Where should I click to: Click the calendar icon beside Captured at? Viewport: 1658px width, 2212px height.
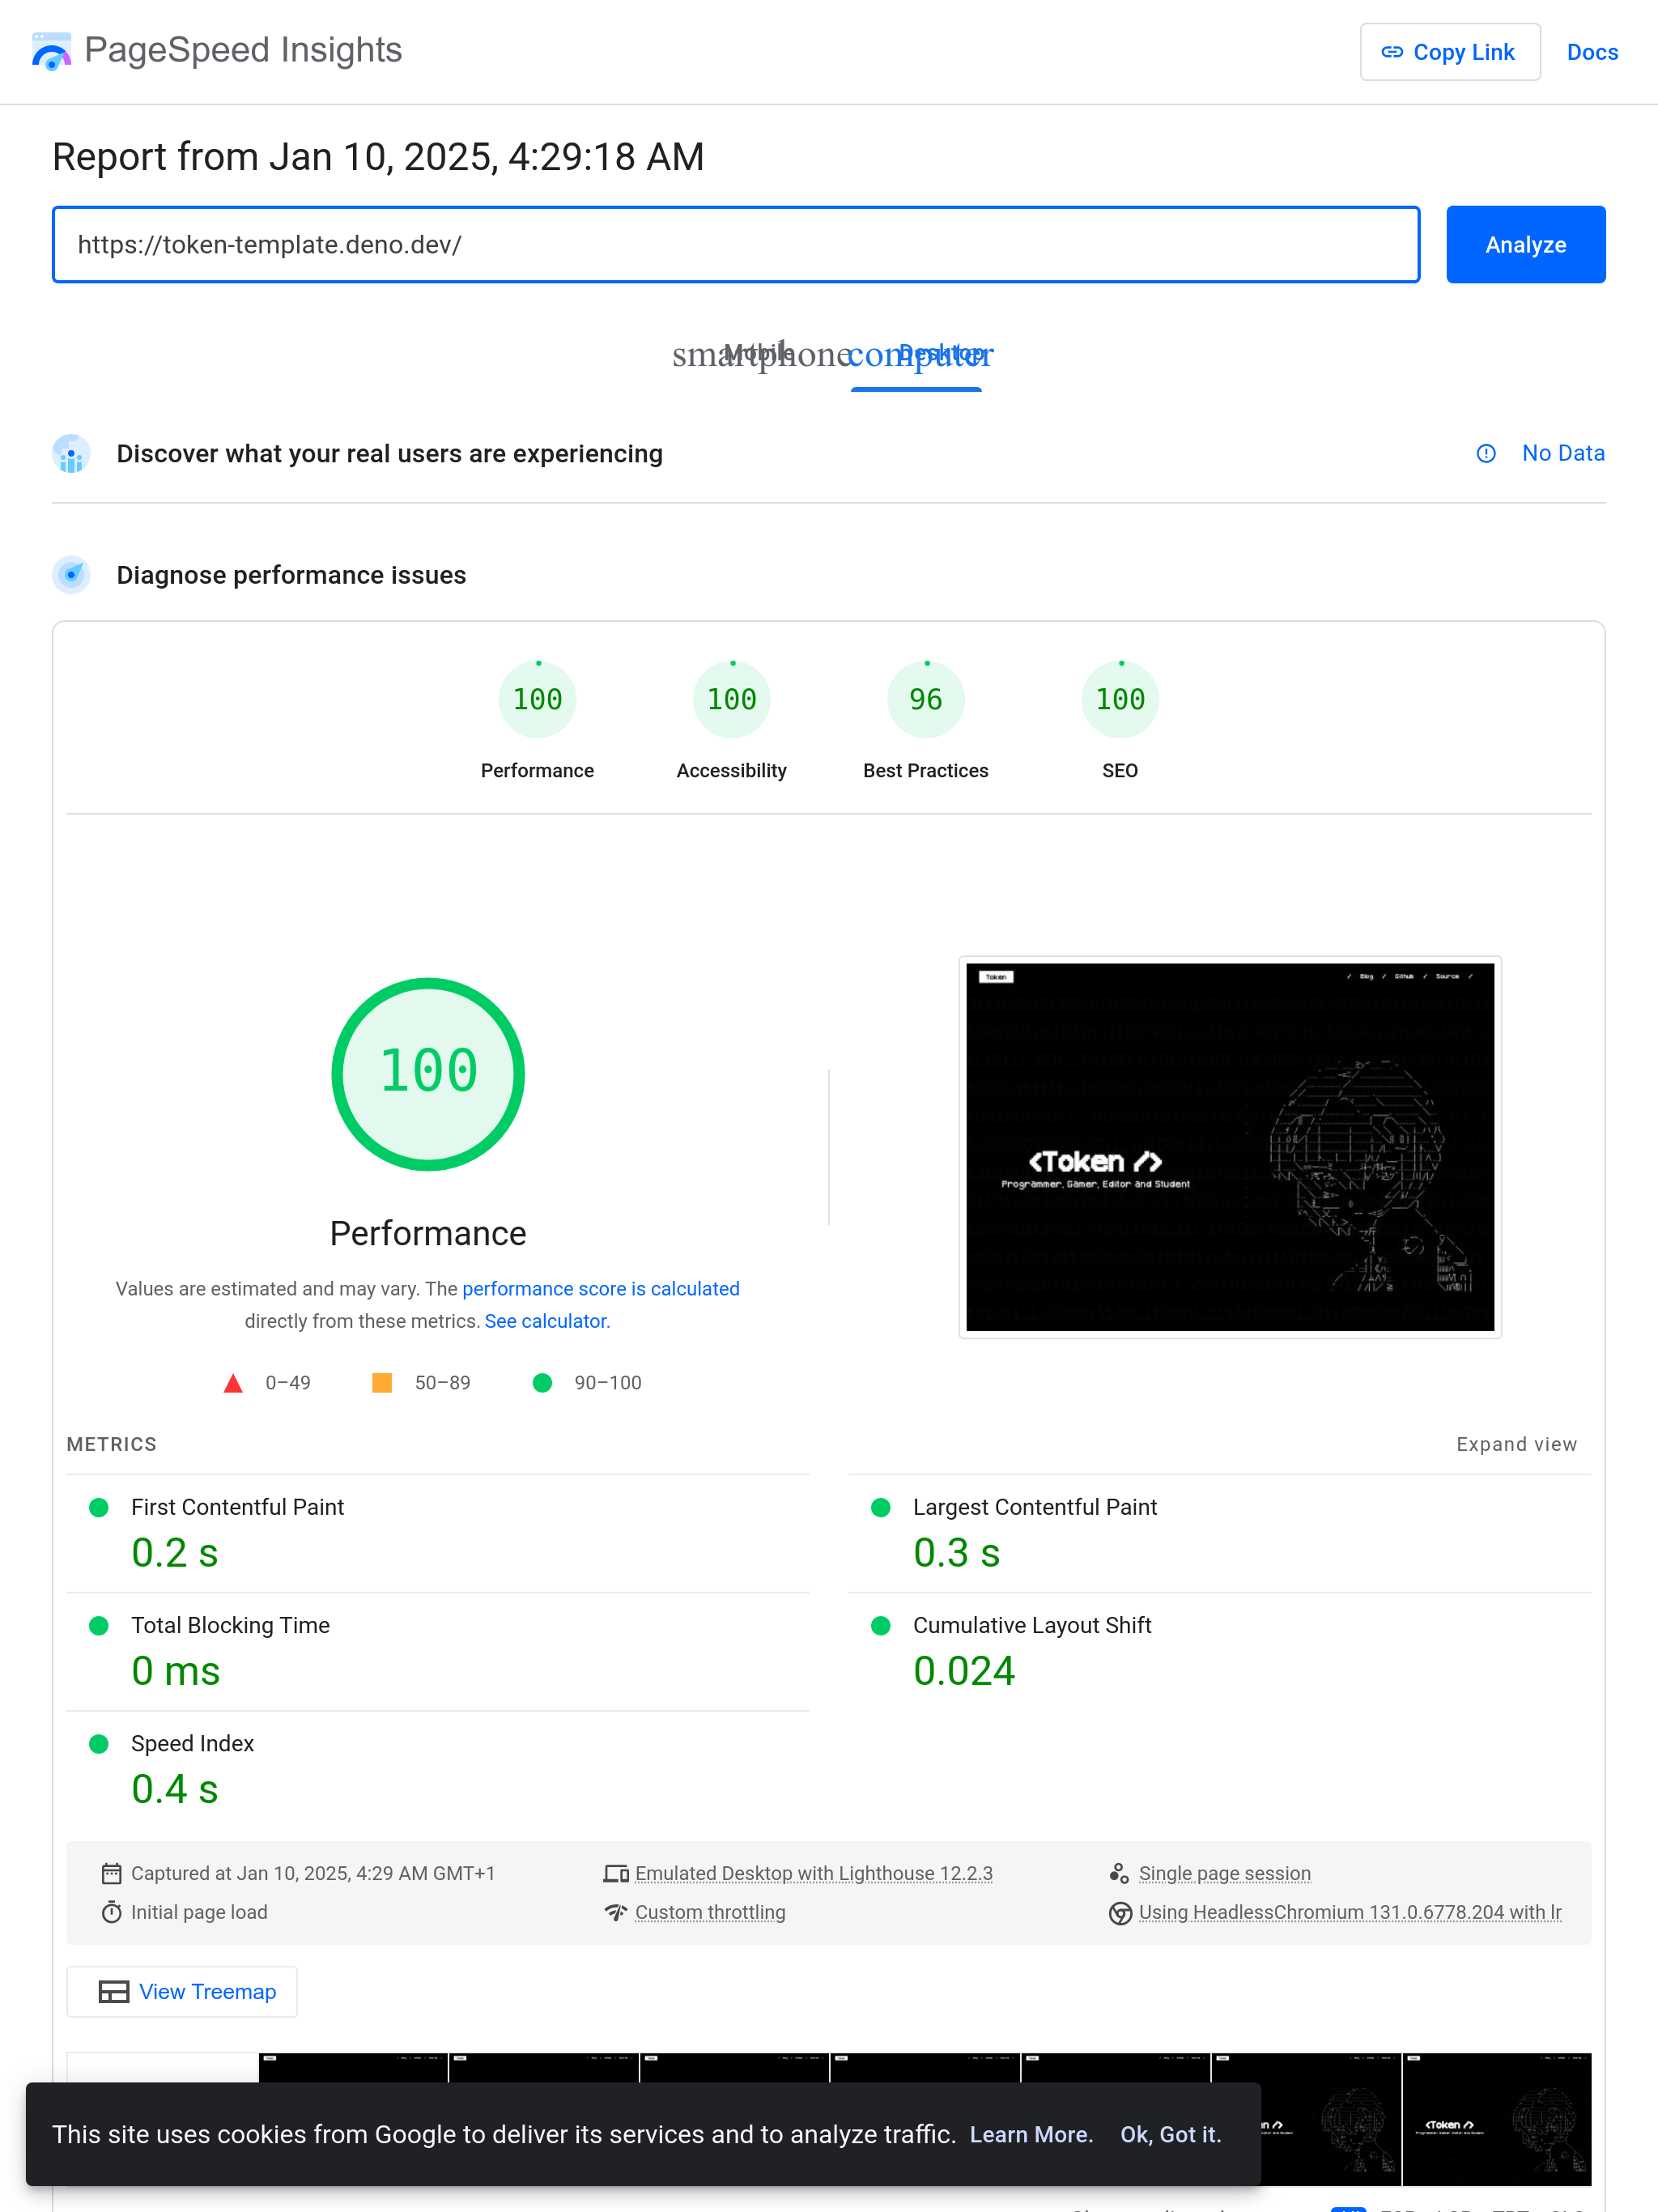[111, 1873]
